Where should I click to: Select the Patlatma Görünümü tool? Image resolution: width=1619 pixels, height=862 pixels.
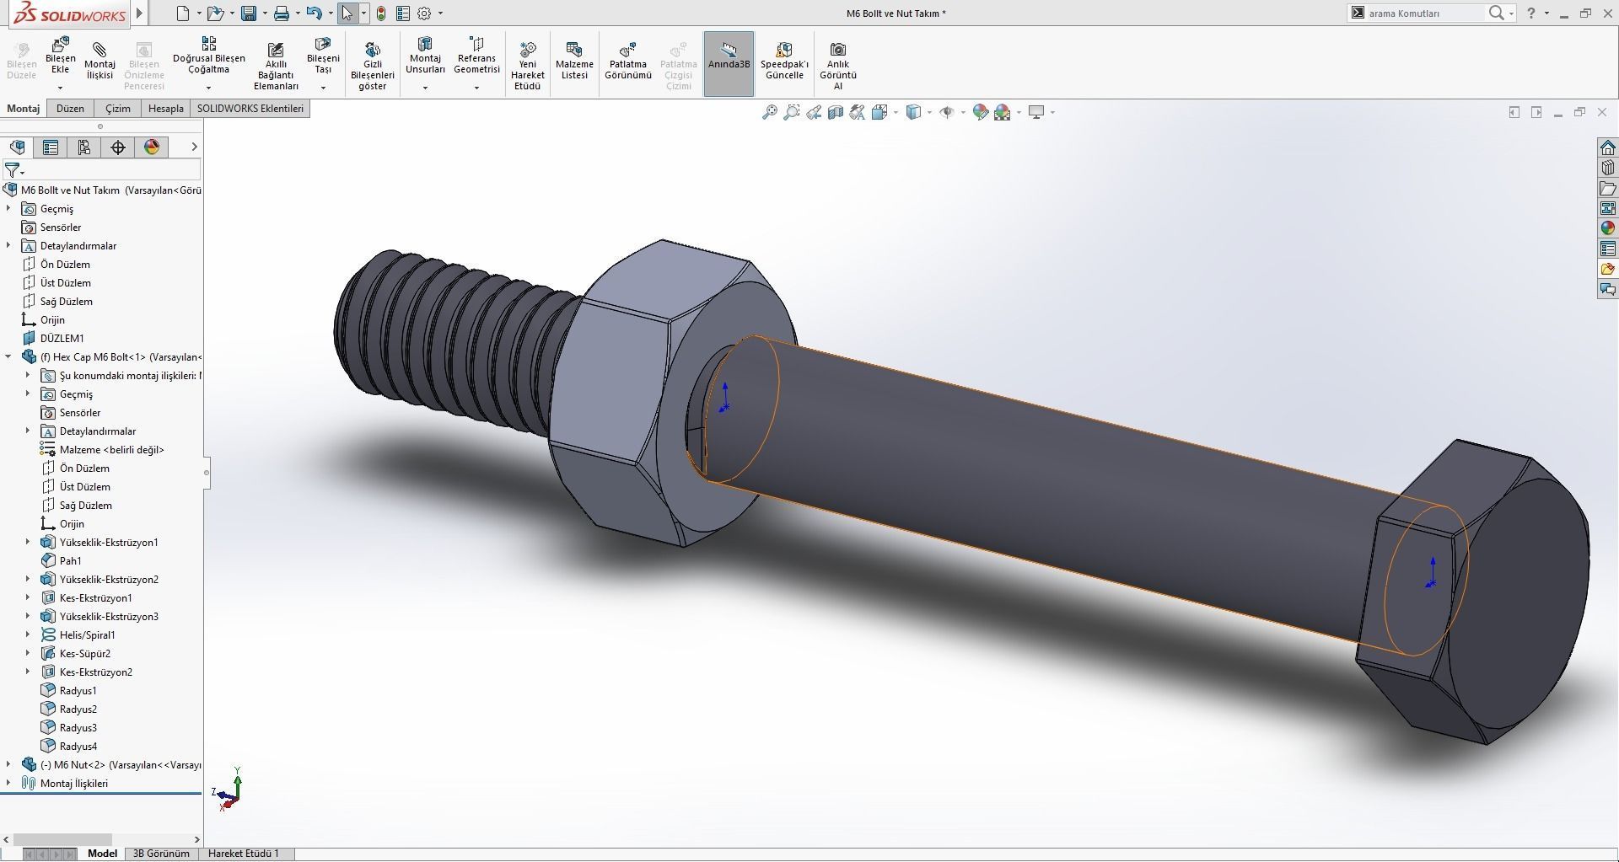click(628, 59)
